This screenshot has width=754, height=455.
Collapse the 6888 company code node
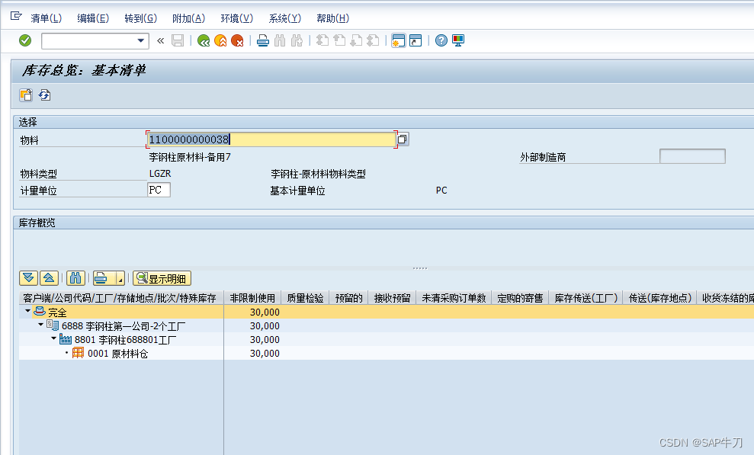(x=41, y=325)
